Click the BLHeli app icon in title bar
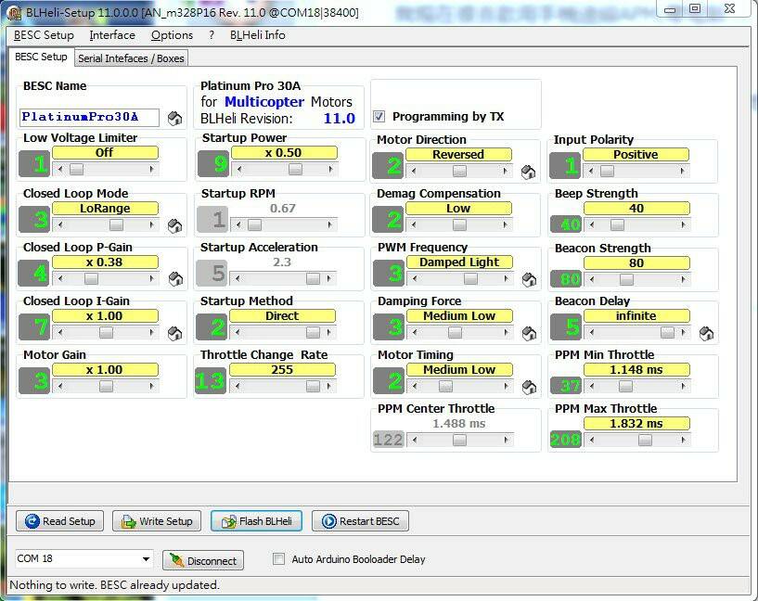Image resolution: width=758 pixels, height=601 pixels. point(14,13)
